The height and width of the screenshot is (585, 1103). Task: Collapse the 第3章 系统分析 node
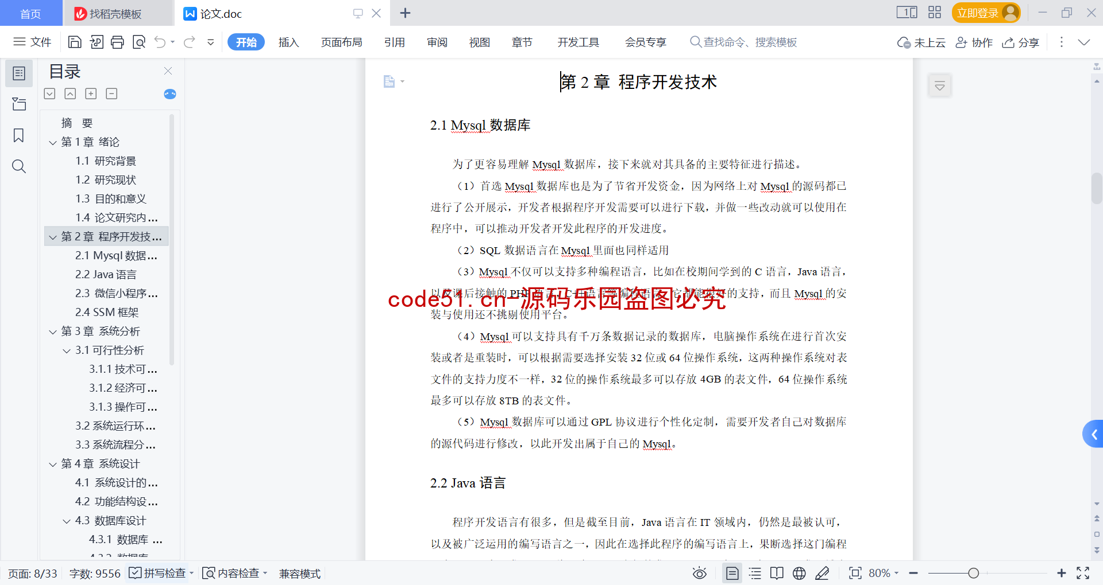pos(53,331)
